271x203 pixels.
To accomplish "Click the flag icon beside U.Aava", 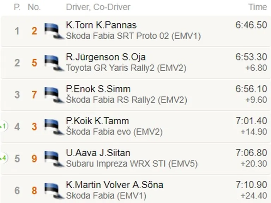I will (x=54, y=159).
